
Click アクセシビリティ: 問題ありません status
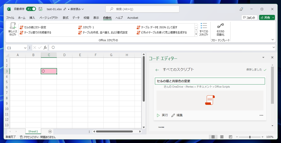pyautogui.click(x=38, y=137)
